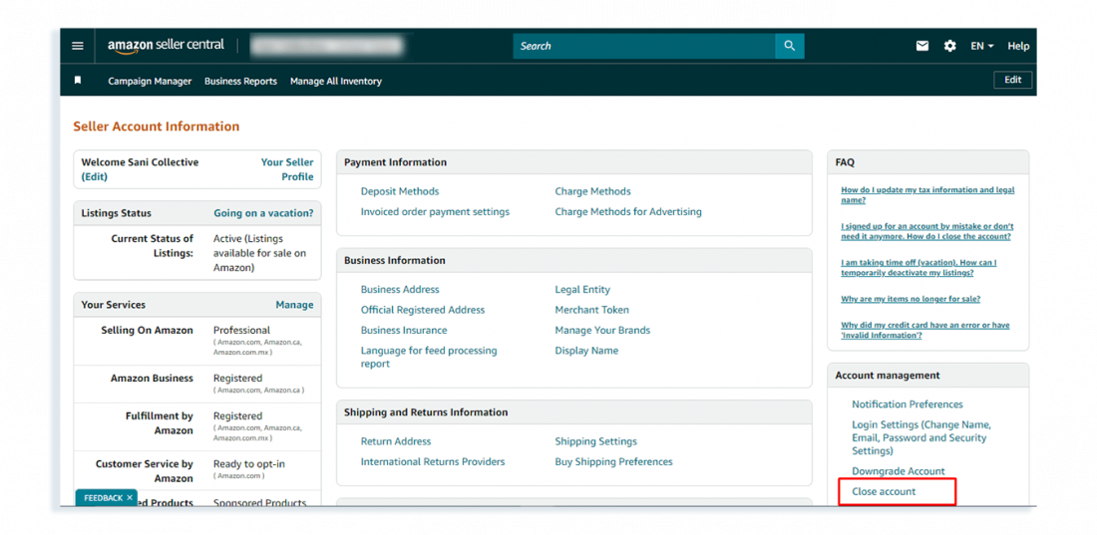Screen dimensions: 1097x535
Task: Click the Amazon Seller Central logo
Action: 166,46
